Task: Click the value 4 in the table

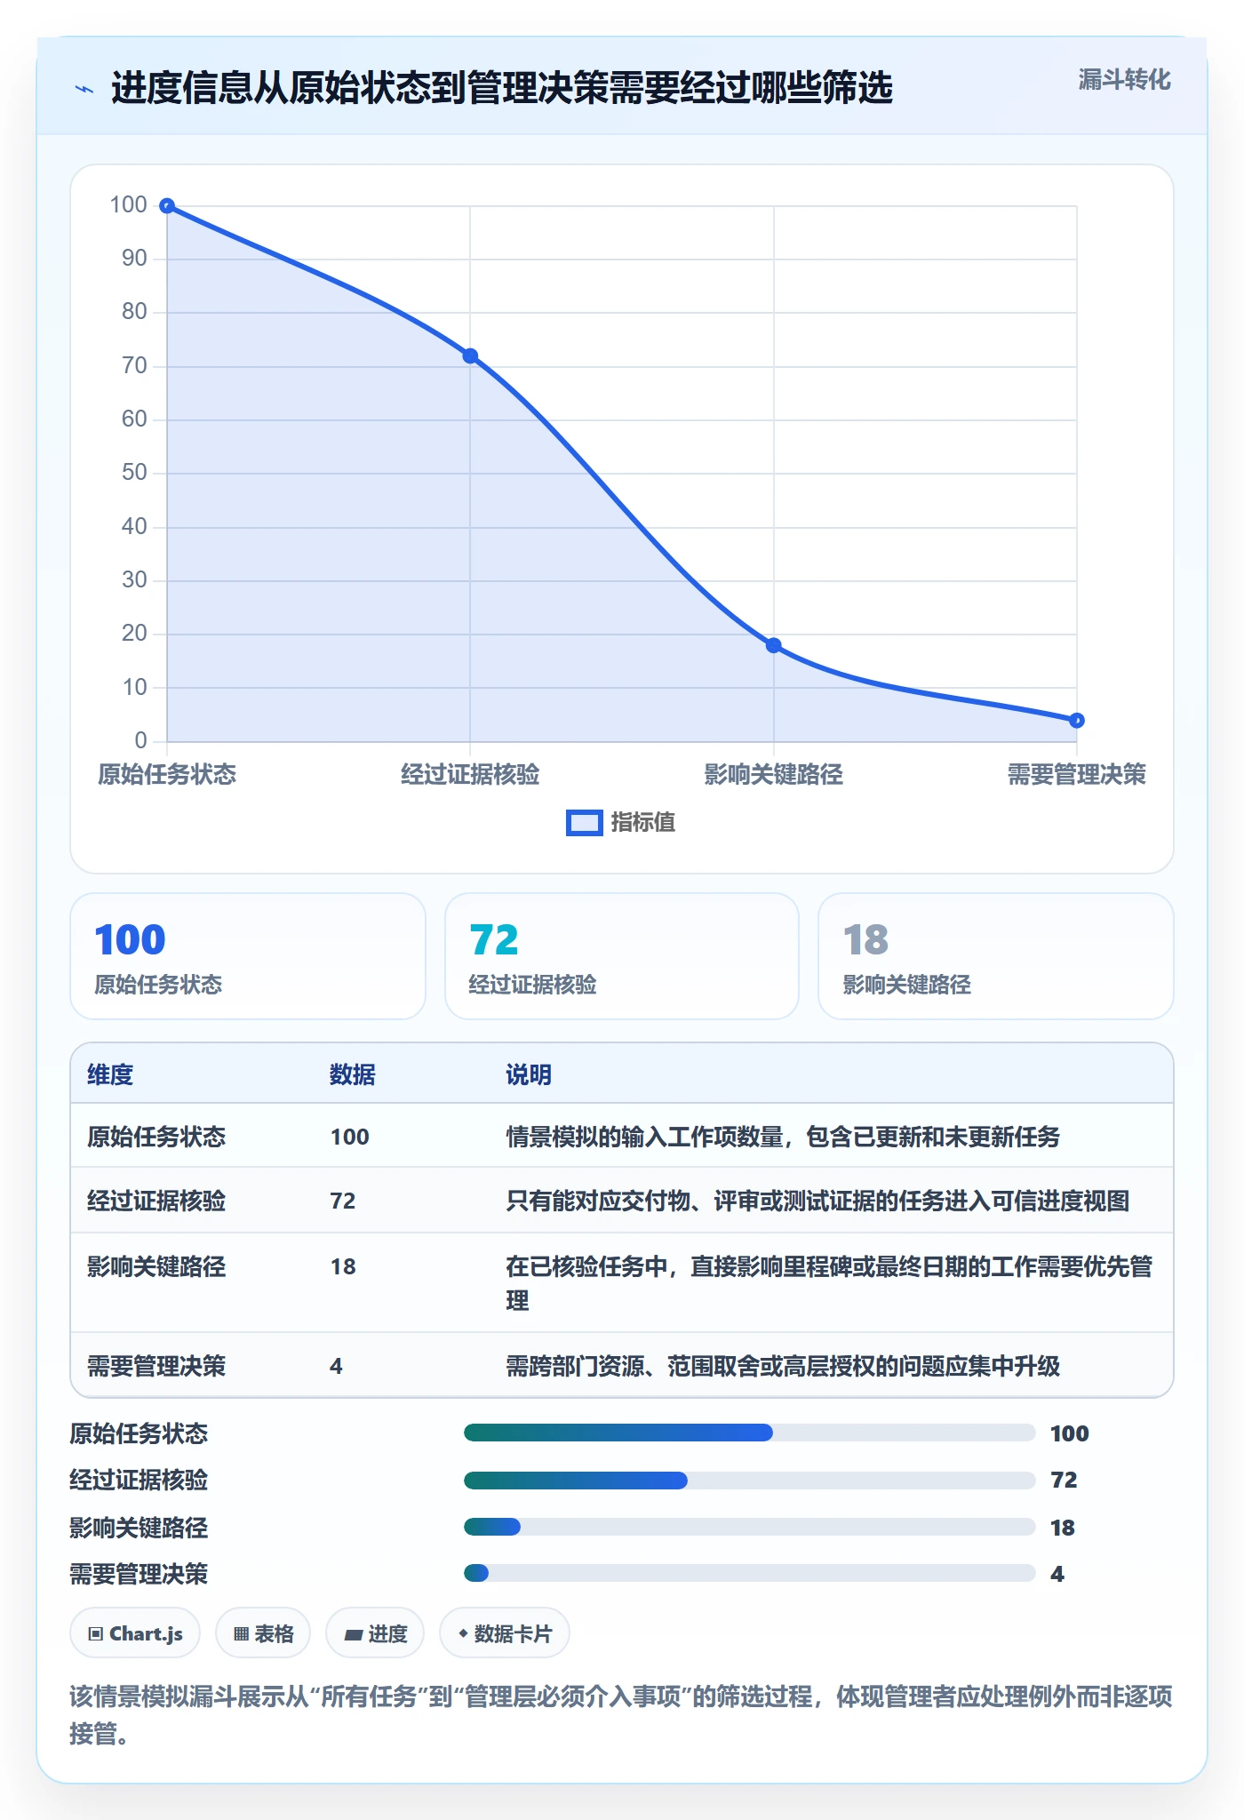Action: coord(336,1366)
